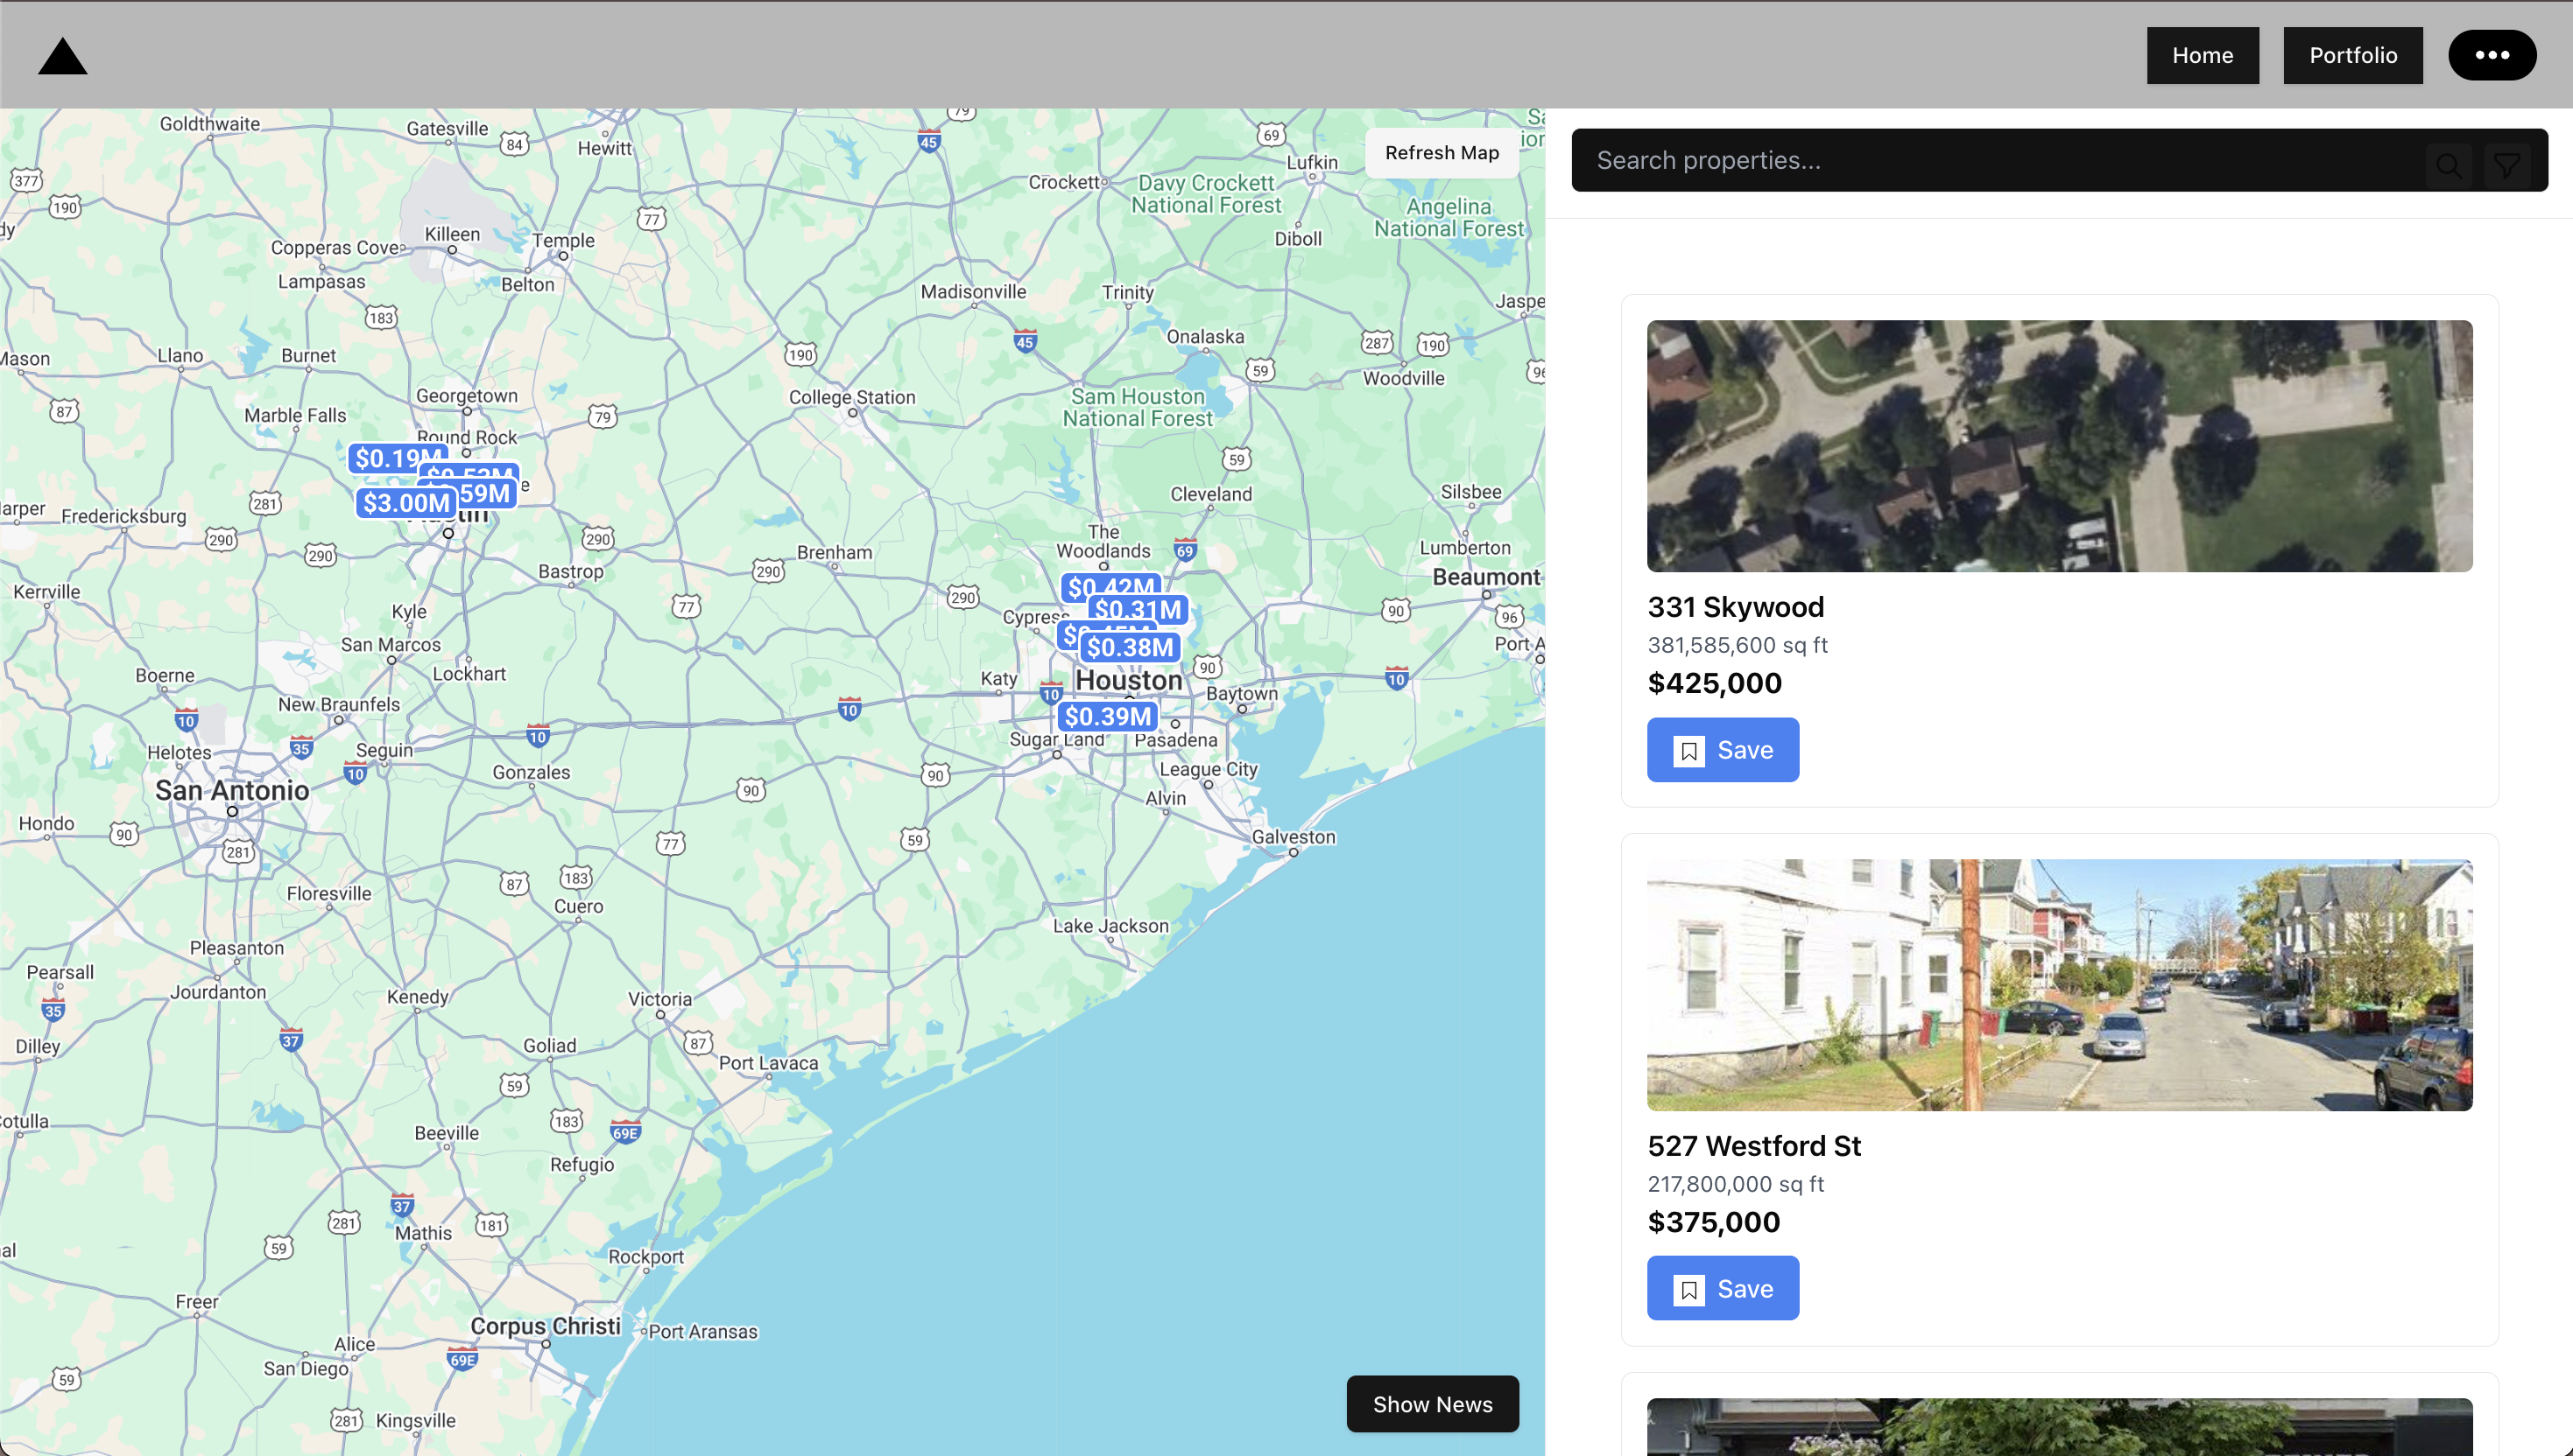This screenshot has height=1456, width=2573.
Task: Go to the Home page
Action: (2202, 55)
